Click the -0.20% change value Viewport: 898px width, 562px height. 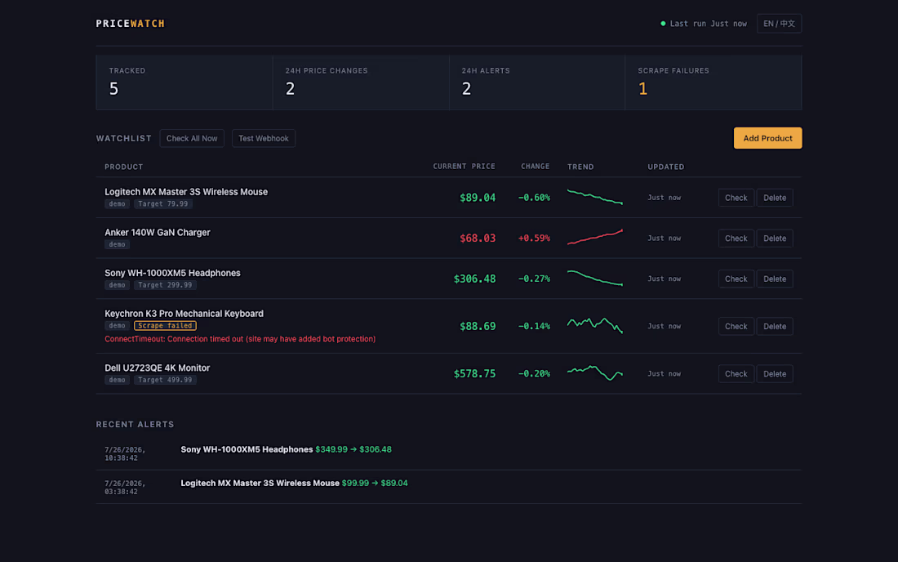tap(534, 374)
